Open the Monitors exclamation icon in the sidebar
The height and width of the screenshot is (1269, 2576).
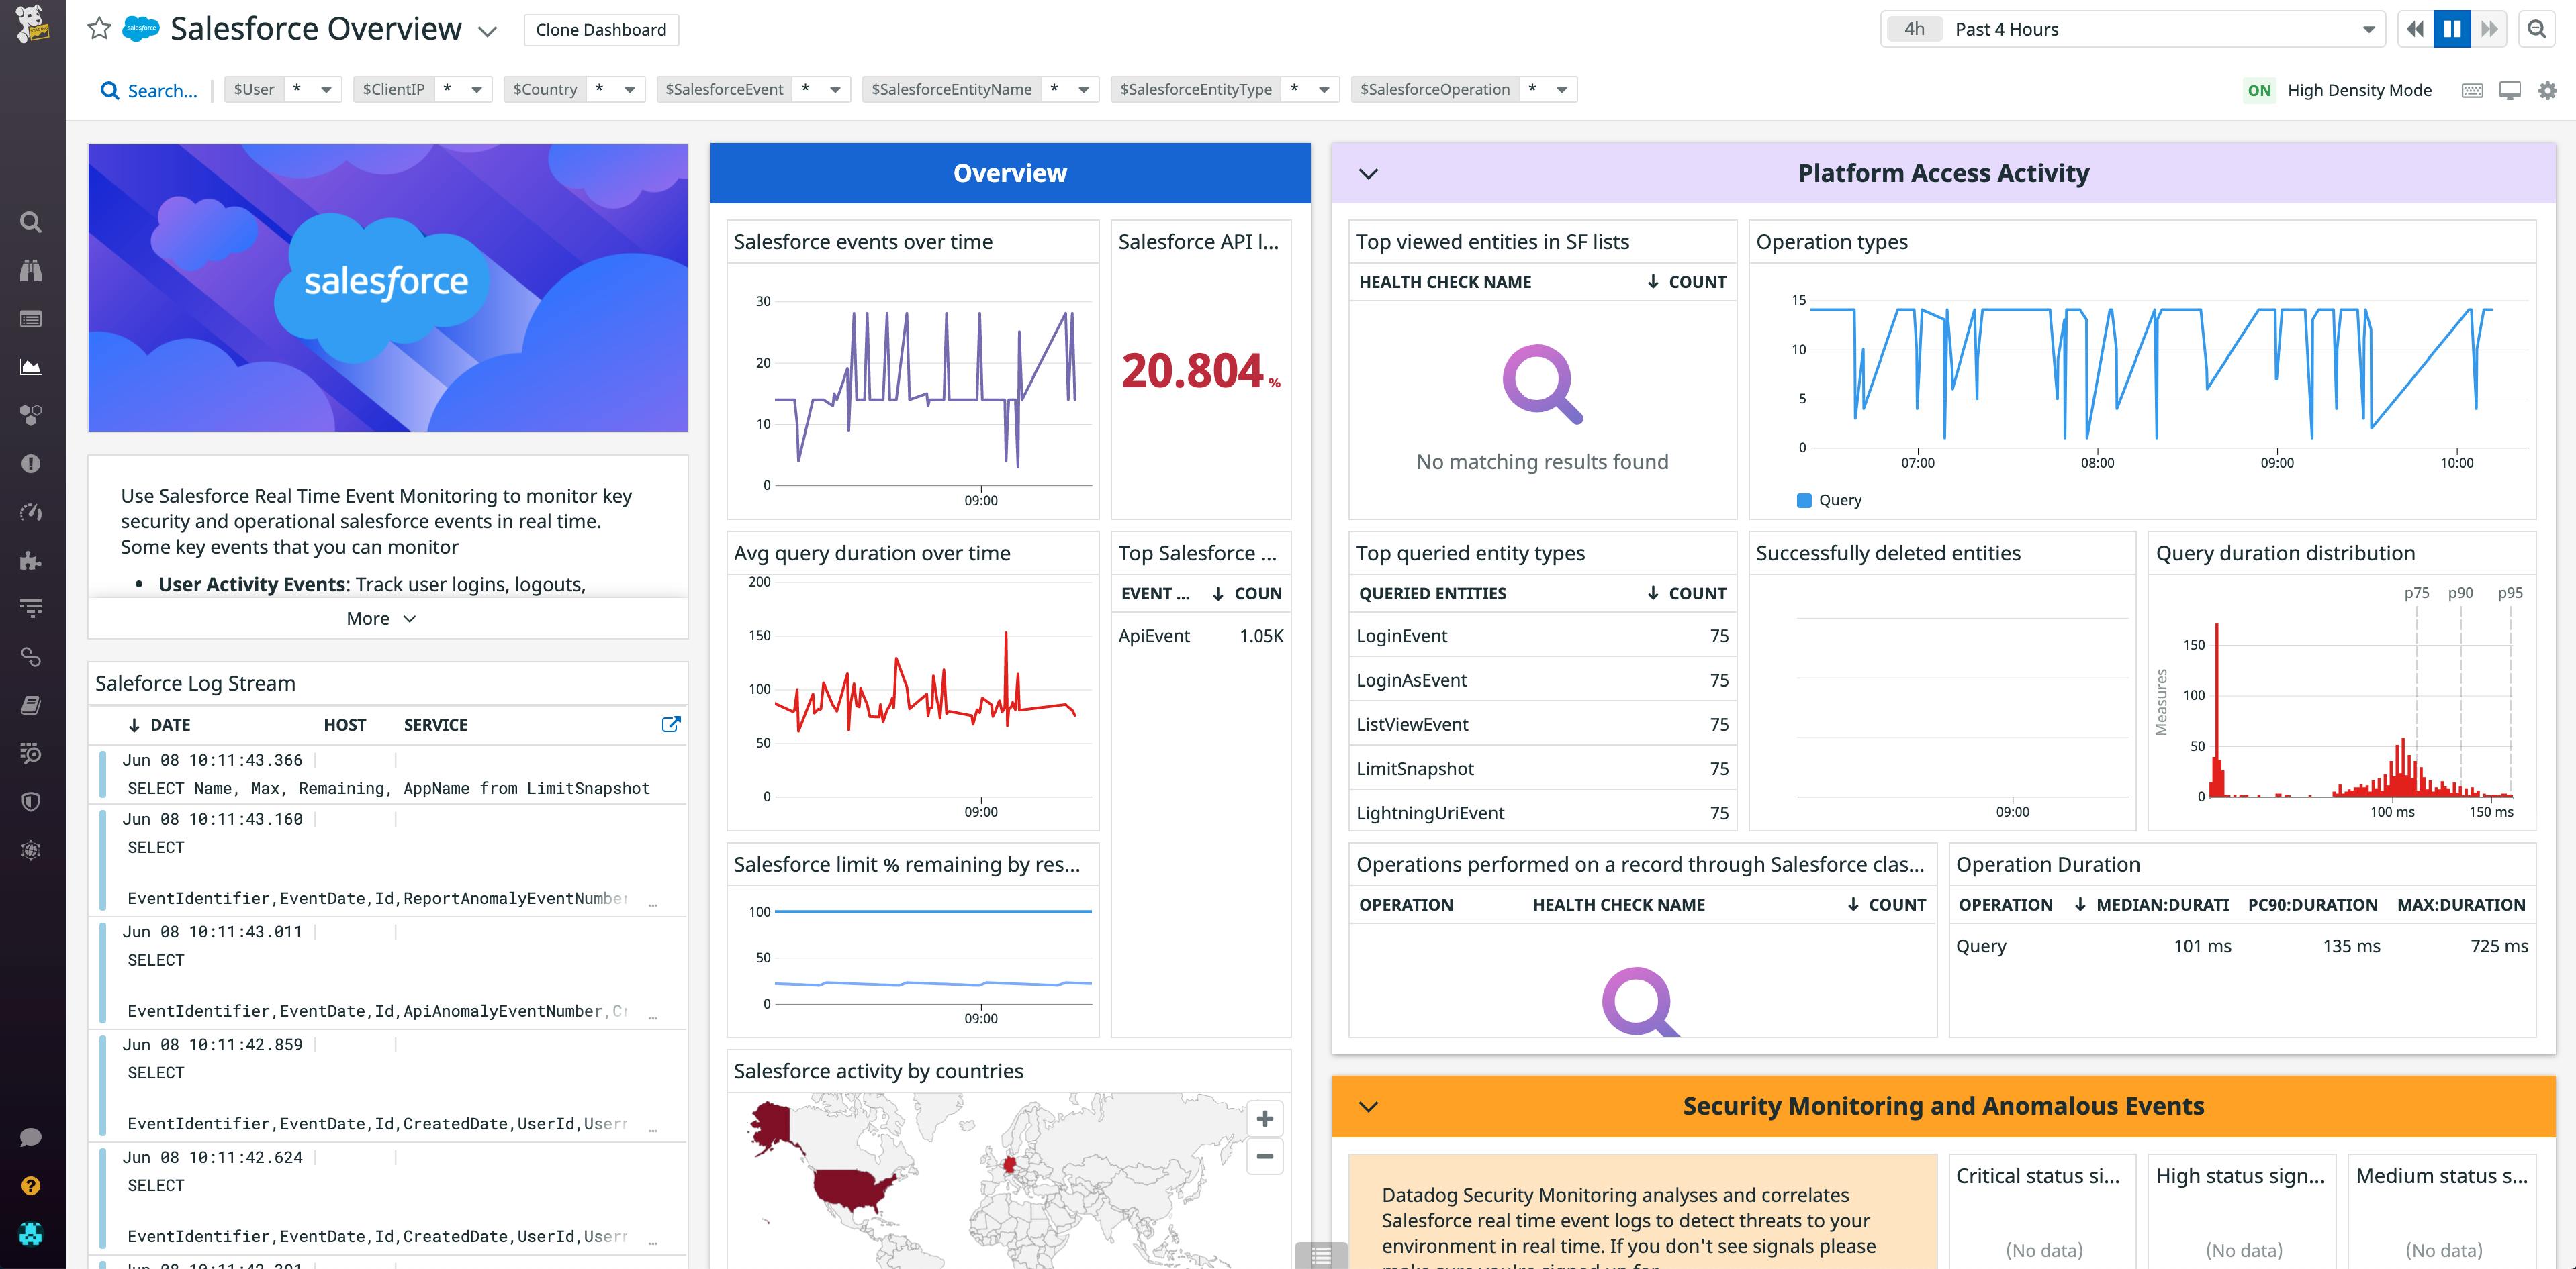pos(30,462)
